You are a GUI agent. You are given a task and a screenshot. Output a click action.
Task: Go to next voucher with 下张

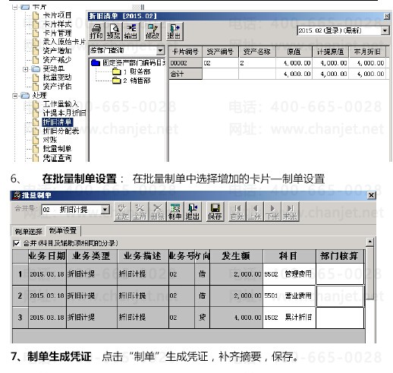pyautogui.click(x=272, y=211)
